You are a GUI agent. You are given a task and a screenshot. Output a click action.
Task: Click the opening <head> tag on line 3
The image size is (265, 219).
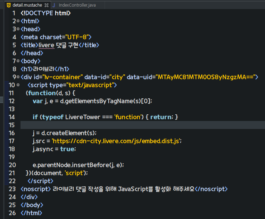tap(31, 29)
